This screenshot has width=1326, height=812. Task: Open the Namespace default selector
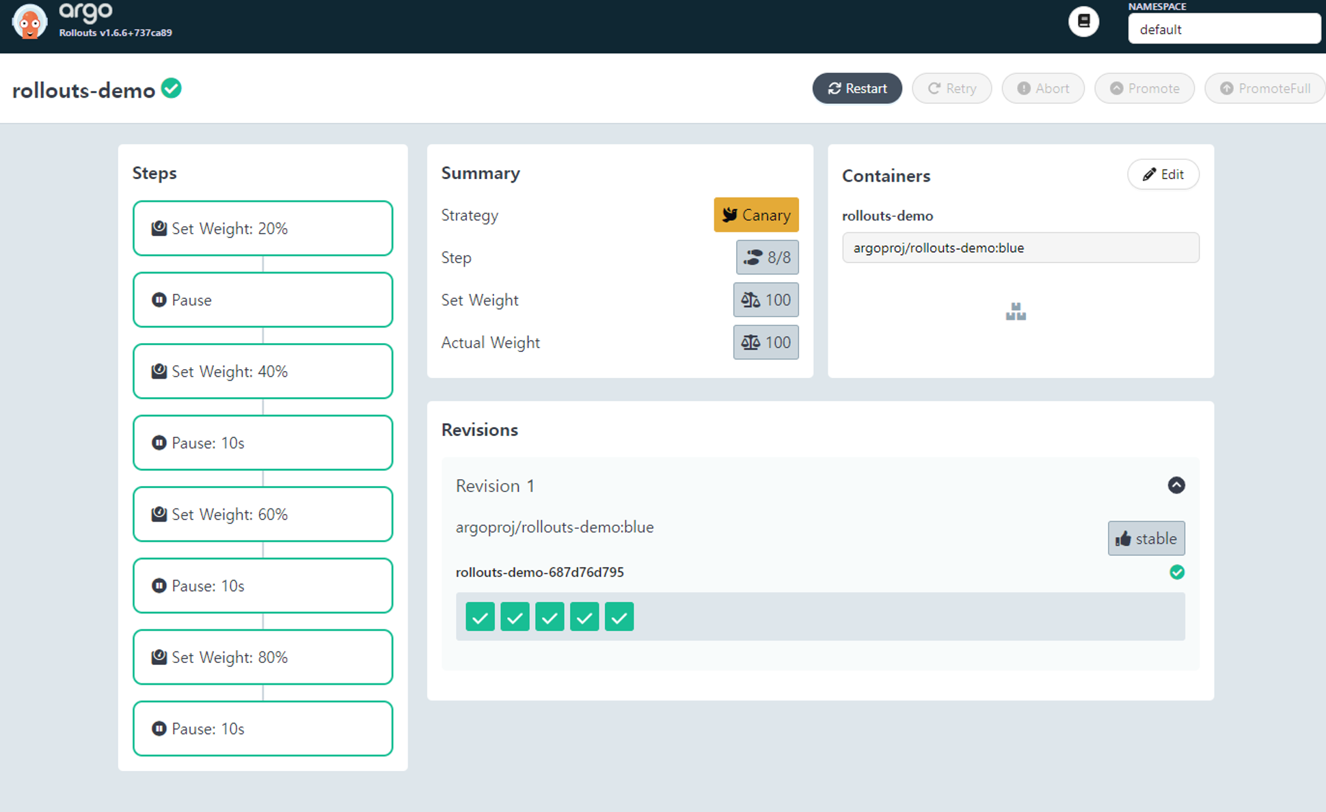pyautogui.click(x=1223, y=29)
